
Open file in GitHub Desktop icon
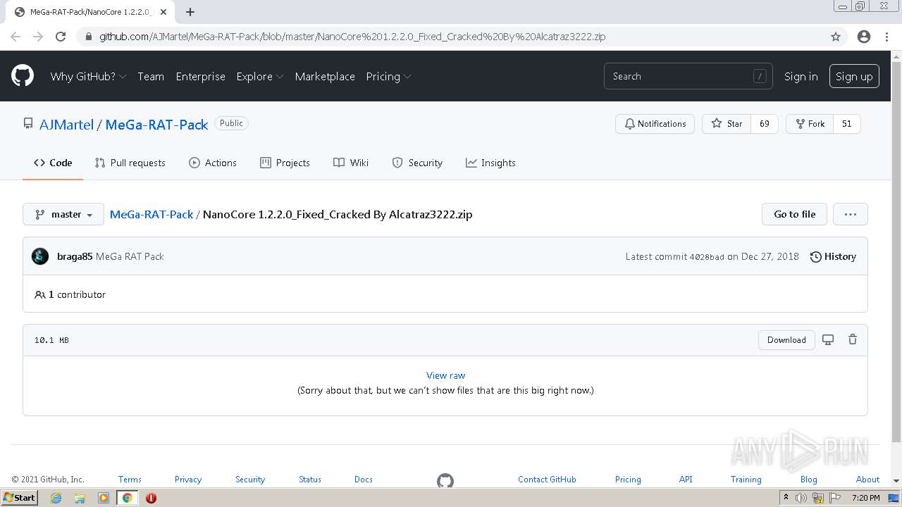[828, 339]
